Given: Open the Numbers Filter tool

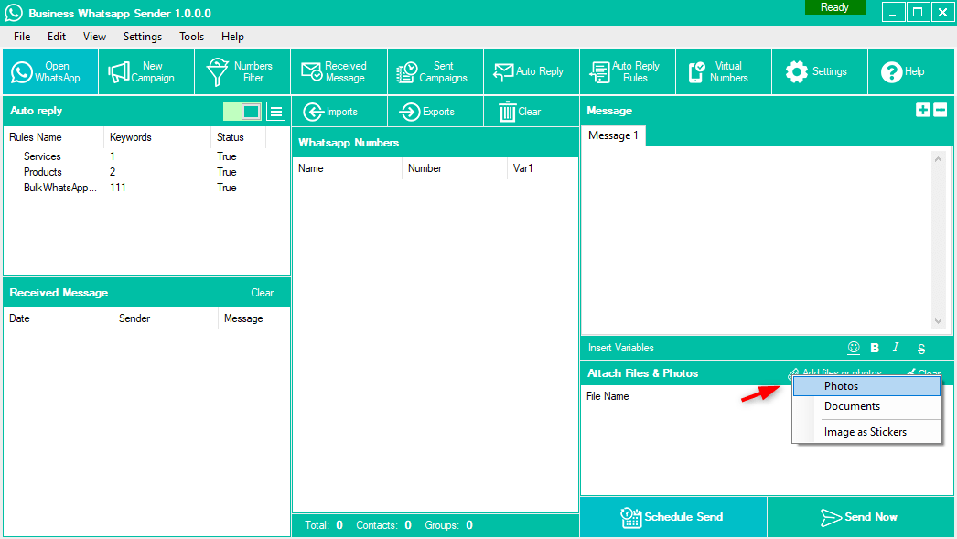Looking at the screenshot, I should [x=242, y=71].
